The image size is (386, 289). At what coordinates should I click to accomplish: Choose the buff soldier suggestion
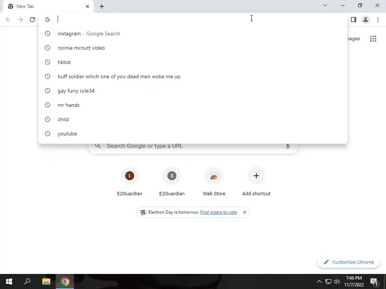[x=193, y=76]
